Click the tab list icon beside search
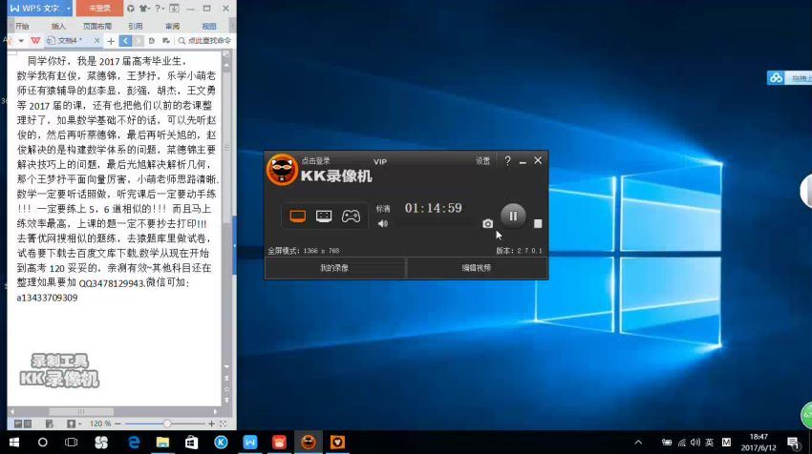Screen dimensions: 812x454 tap(165, 40)
